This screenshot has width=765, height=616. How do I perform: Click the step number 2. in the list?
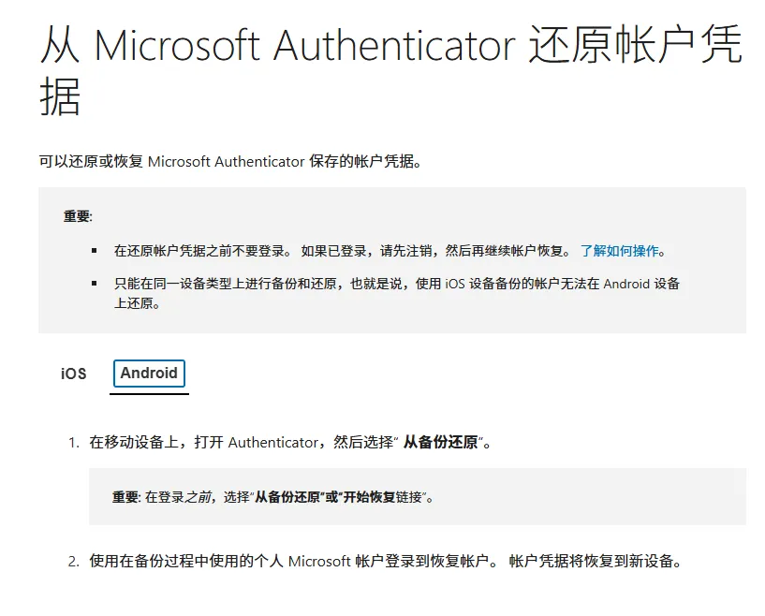(73, 562)
